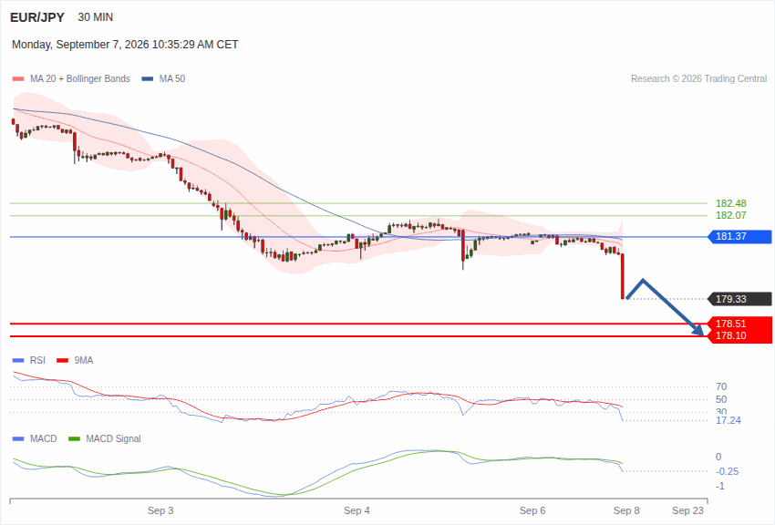
Task: Click the Sep 4 time axis label
Action: [356, 510]
